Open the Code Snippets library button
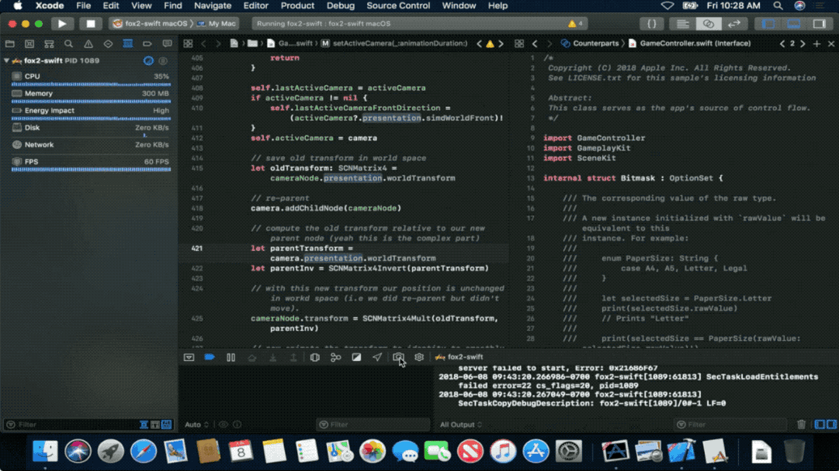 652,23
